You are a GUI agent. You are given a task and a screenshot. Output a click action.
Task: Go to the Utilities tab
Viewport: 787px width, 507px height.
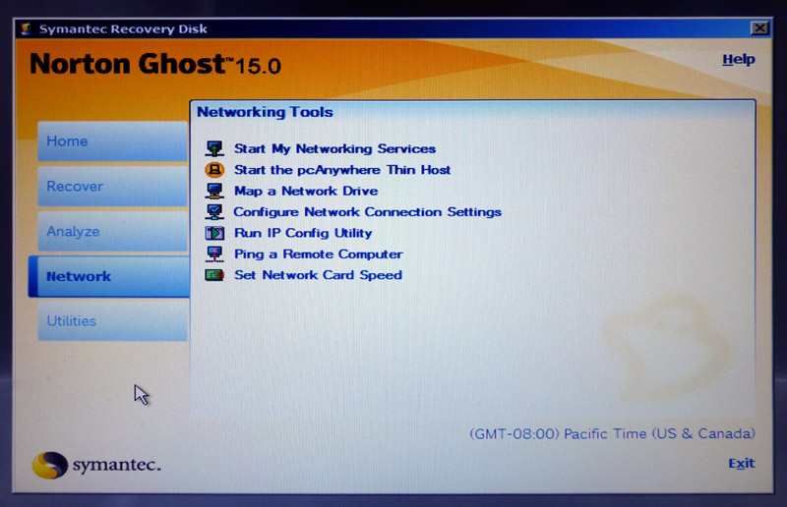pyautogui.click(x=113, y=321)
